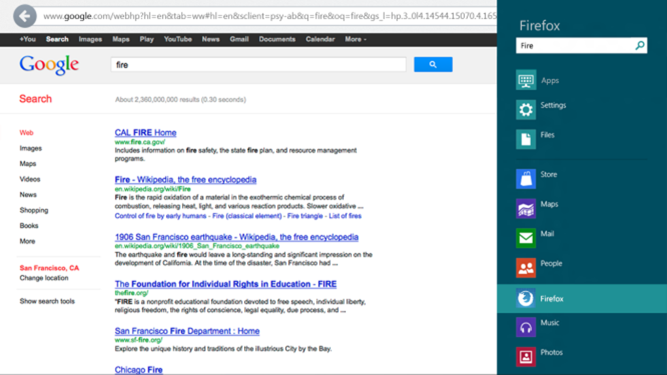Click the blue Google search button
This screenshot has width=667, height=375.
(x=433, y=65)
